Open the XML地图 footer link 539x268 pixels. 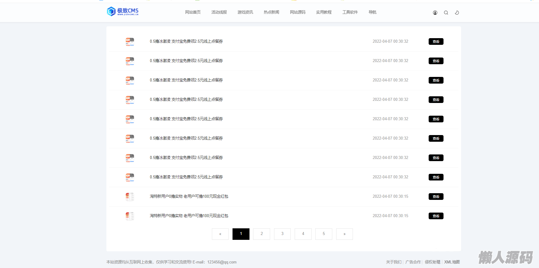[x=452, y=262]
